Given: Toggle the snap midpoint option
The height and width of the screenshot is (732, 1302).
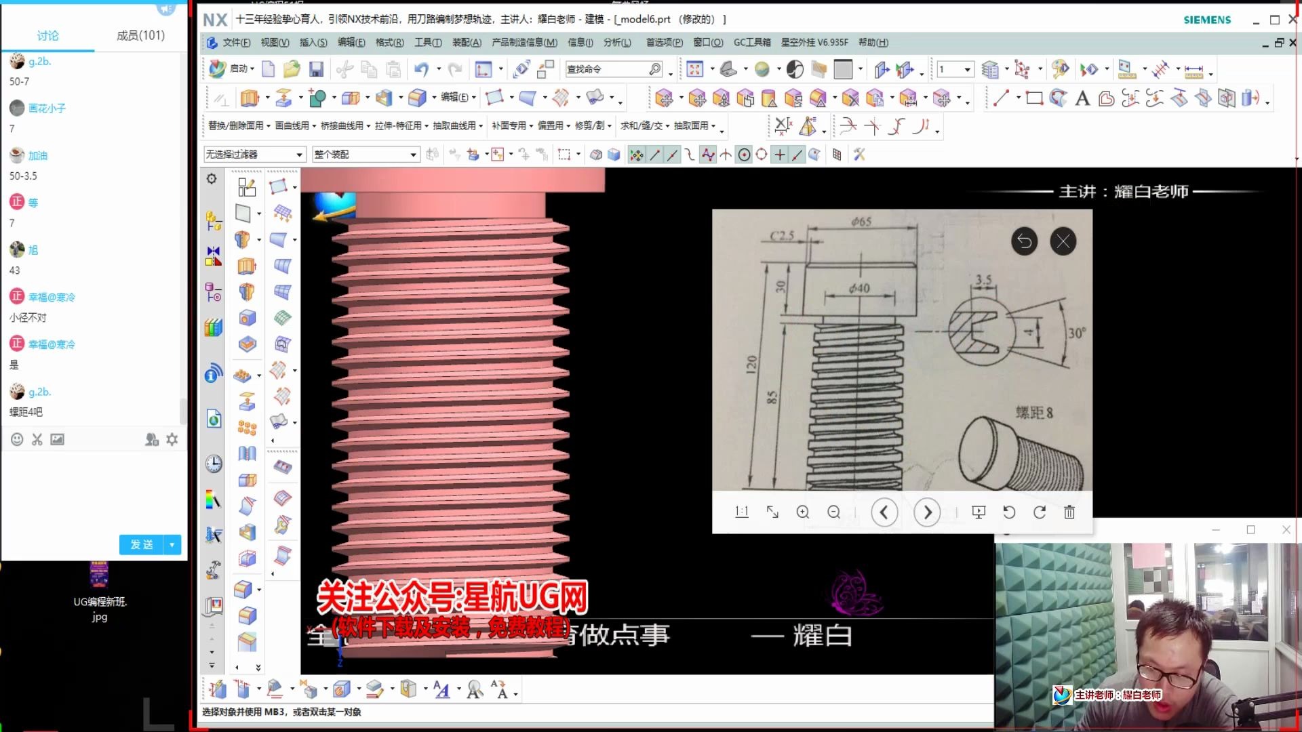Looking at the screenshot, I should [672, 155].
